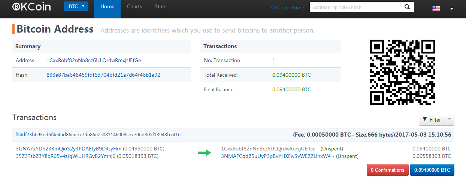466x183 pixels.
Task: Follow the OKCoin Home link
Action: (288, 7)
